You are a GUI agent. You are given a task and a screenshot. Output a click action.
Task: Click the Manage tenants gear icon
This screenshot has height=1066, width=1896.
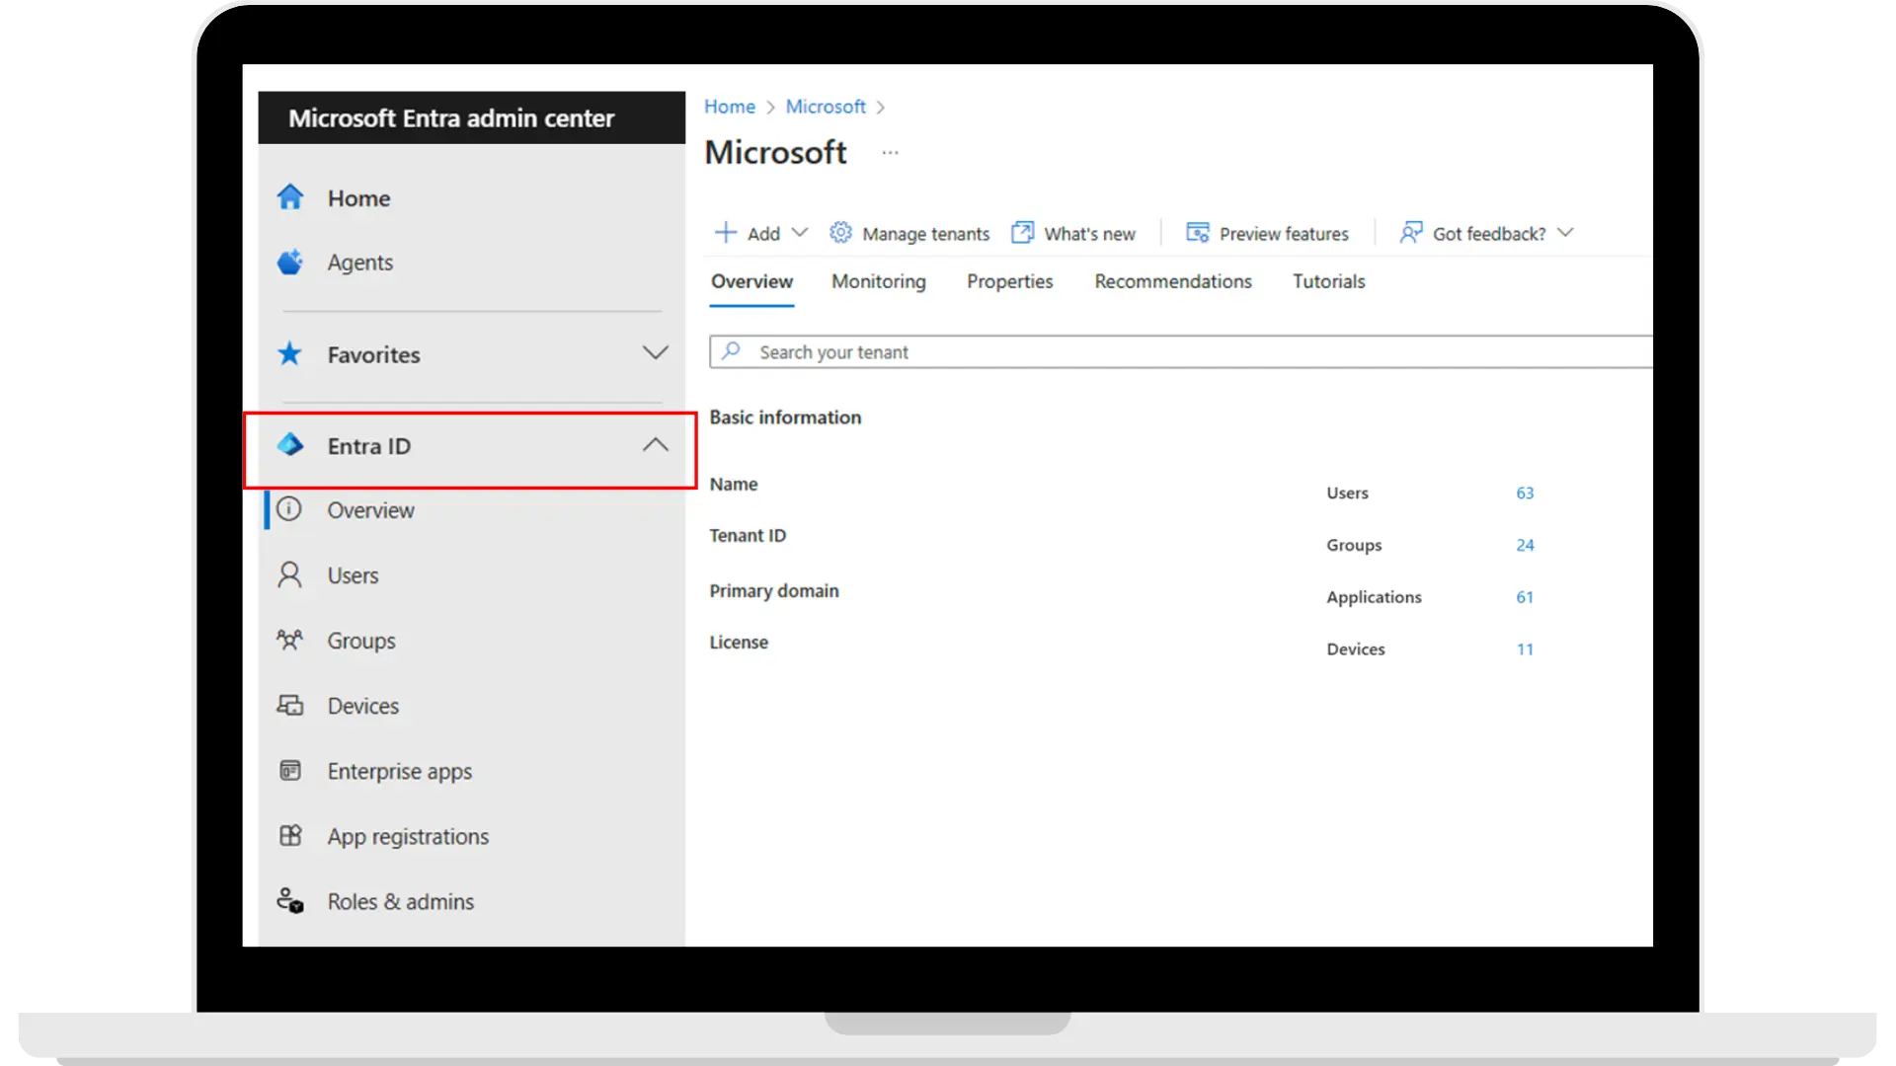[x=840, y=233]
